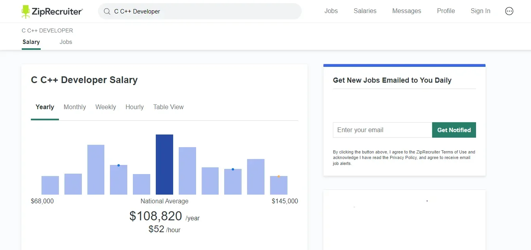Click the search magnifier icon
531x250 pixels.
pos(107,11)
